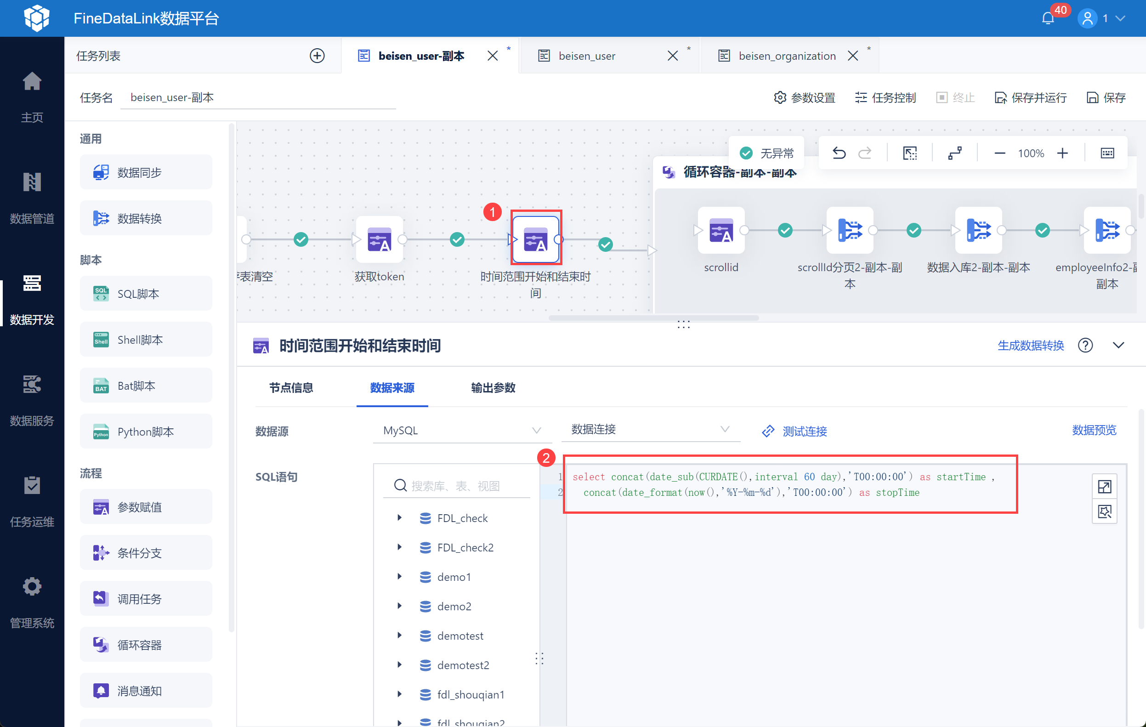Expand the FDL_check database tree item
Image resolution: width=1146 pixels, height=727 pixels.
[x=400, y=518]
